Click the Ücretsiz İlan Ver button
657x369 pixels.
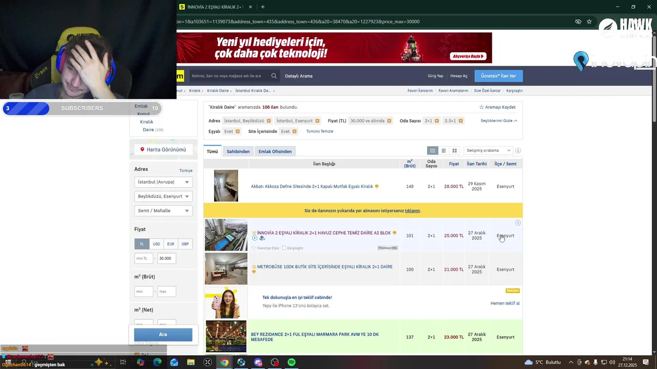(498, 76)
